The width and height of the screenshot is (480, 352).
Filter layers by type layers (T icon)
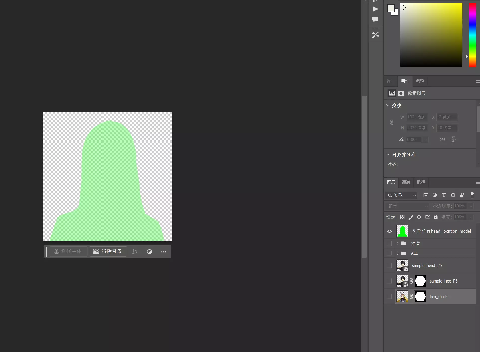click(444, 195)
